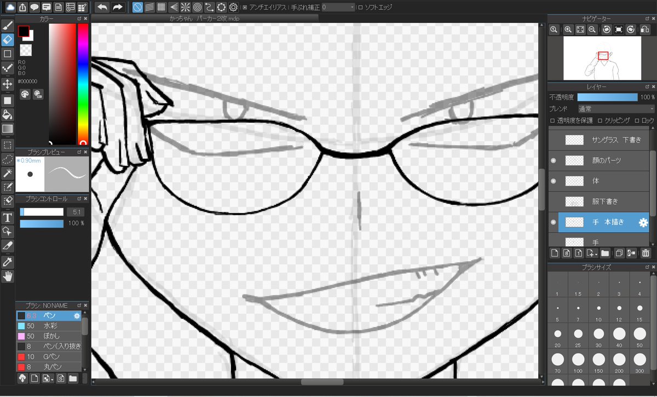Click the hue spectrum bar

pyautogui.click(x=83, y=84)
